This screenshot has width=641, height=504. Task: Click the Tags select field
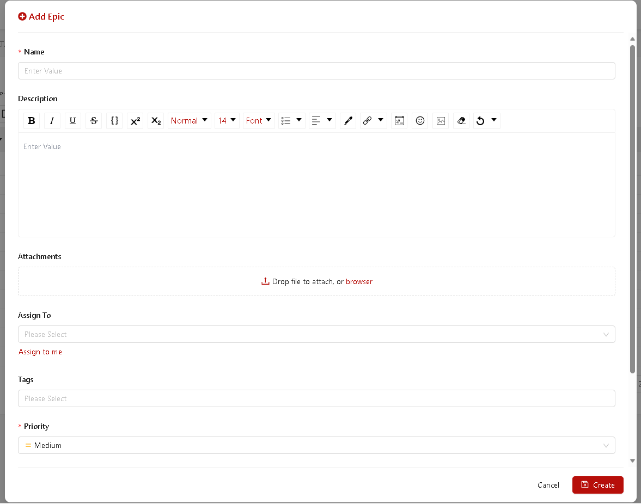coord(316,398)
